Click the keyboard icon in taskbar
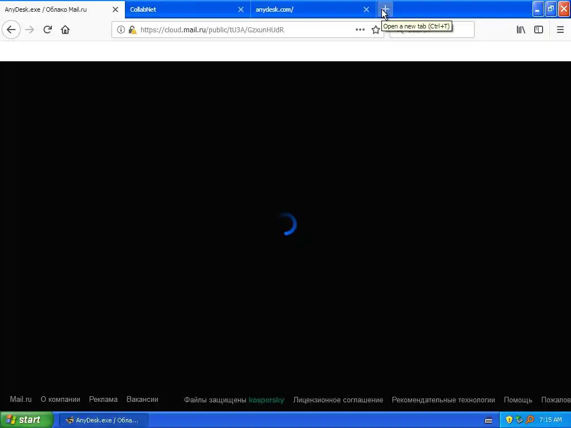Viewport: 571px width, 428px height. tap(488, 420)
